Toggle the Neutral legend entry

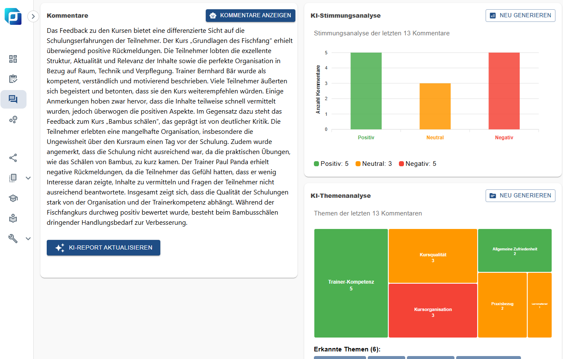pos(373,164)
